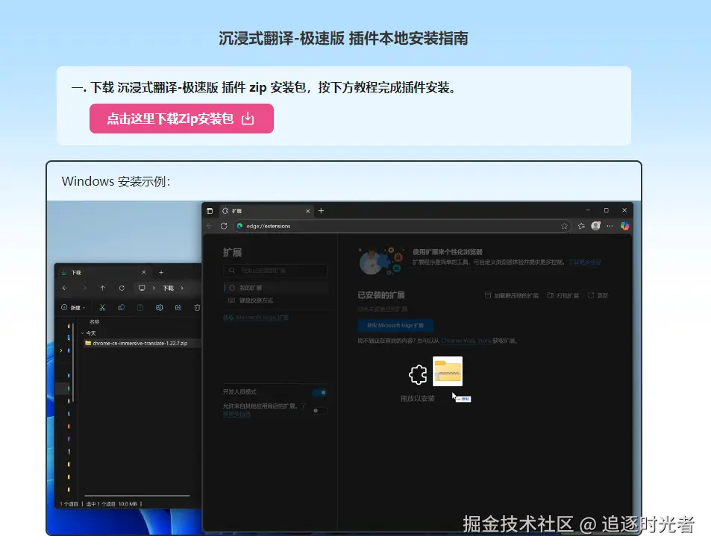The width and height of the screenshot is (711, 551).
Task: Reload the edge://extensions page
Action: 224,226
